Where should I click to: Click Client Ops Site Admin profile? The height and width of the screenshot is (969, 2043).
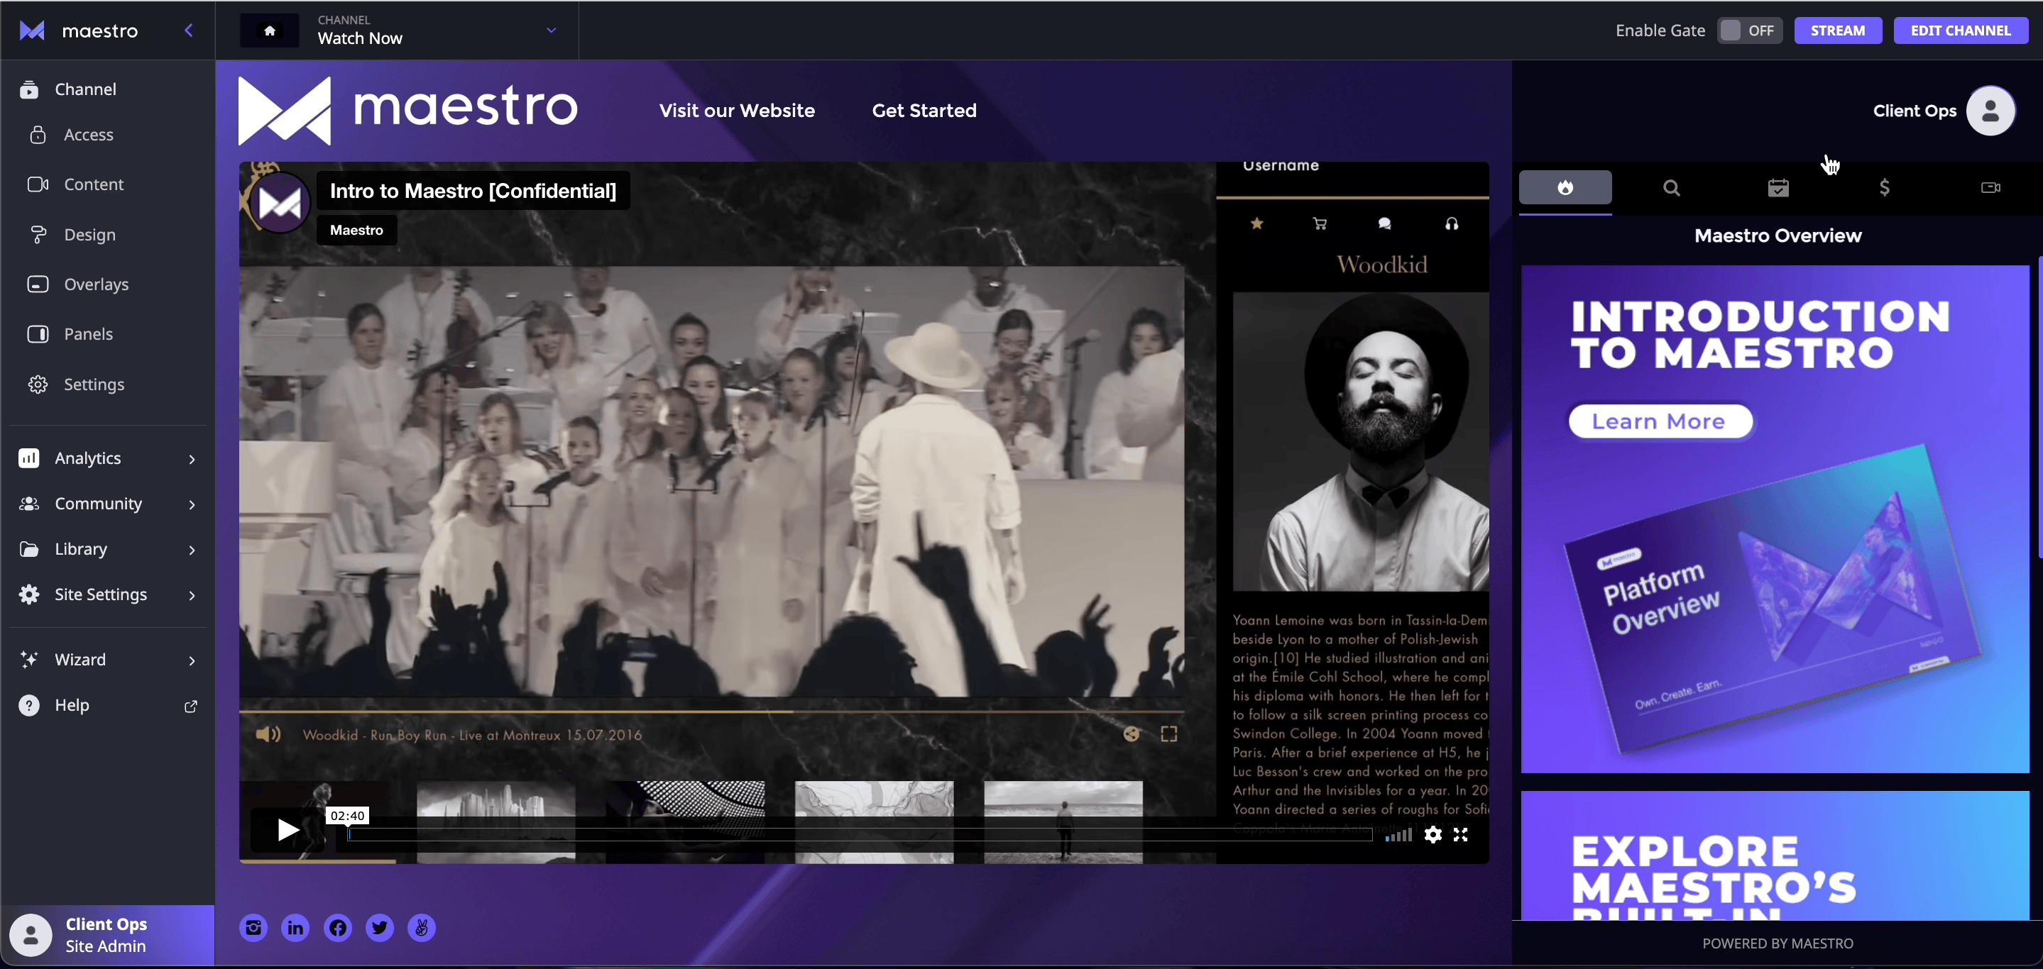(107, 935)
